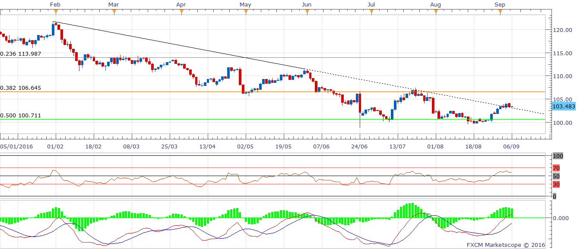The height and width of the screenshot is (249, 580).
Task: Click the RSI 70 overbought level label
Action: point(557,168)
